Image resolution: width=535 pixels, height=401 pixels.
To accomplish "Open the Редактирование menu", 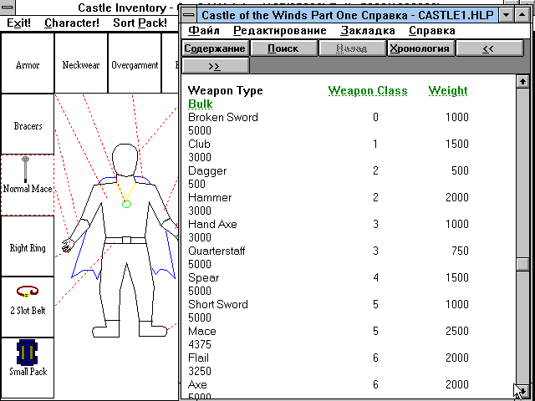I will click(280, 31).
